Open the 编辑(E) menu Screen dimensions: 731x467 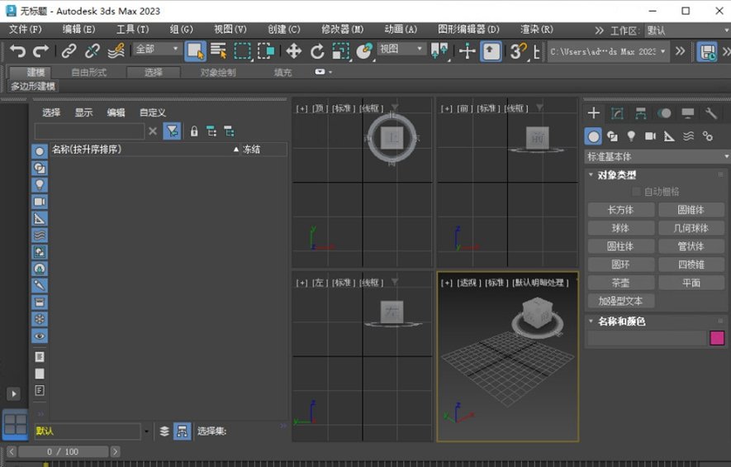click(x=78, y=30)
